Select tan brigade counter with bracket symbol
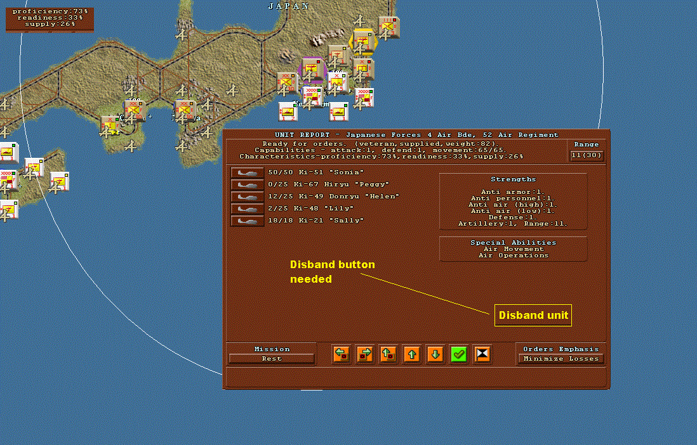697x445 pixels. point(364,69)
